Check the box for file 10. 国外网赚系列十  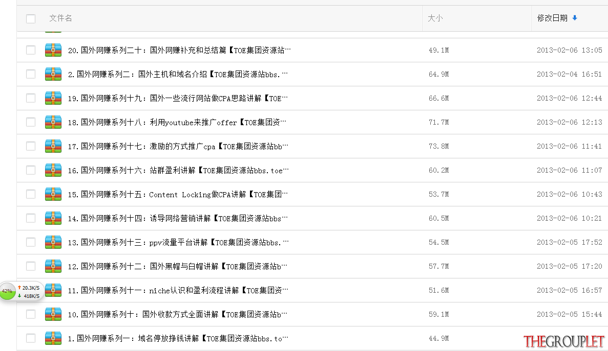[x=31, y=314]
